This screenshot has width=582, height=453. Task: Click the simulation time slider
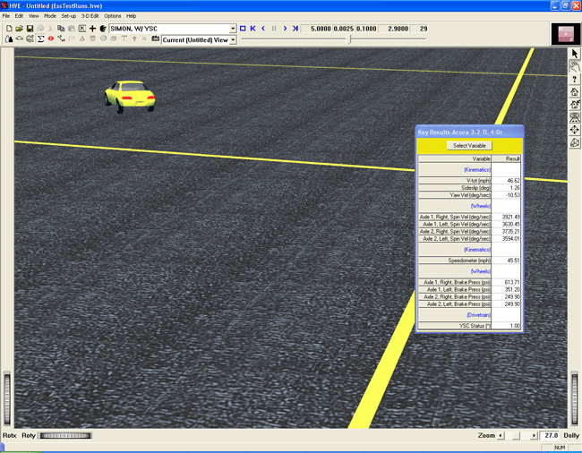pyautogui.click(x=349, y=39)
